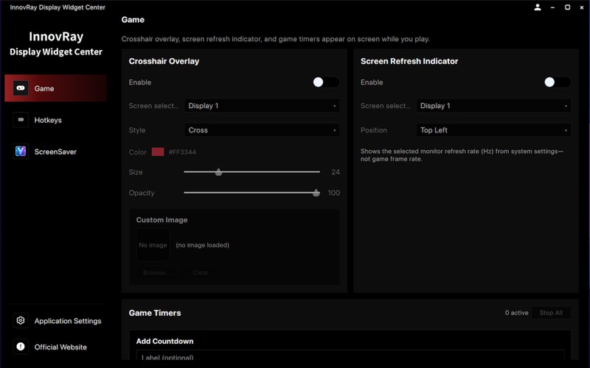Screen dimensions: 590x368
Task: Open the Application Settings label
Action: [68, 321]
